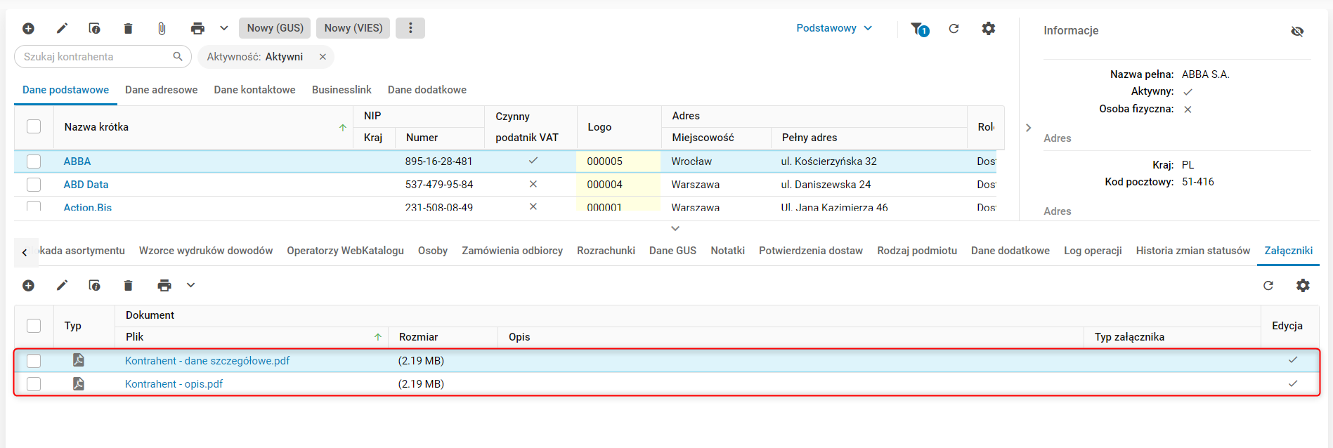The width and height of the screenshot is (1333, 448).
Task: Click the NIP number 537-479-95-84
Action: click(x=439, y=185)
